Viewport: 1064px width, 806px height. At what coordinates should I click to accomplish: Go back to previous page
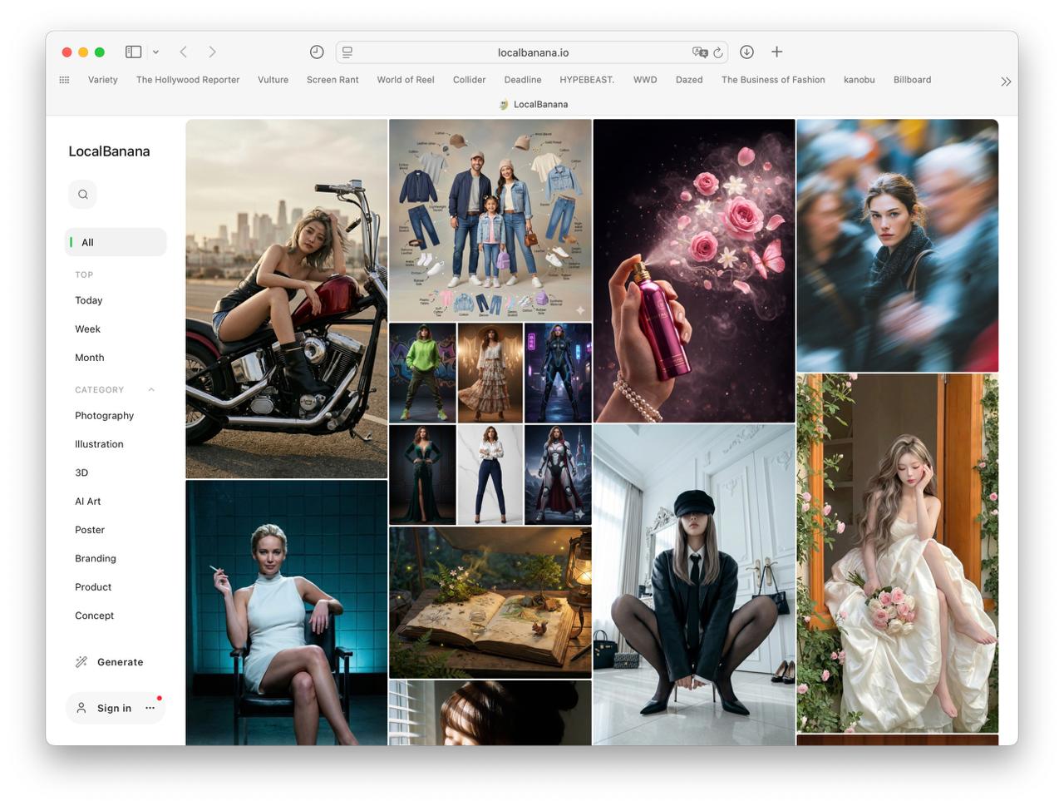point(184,52)
